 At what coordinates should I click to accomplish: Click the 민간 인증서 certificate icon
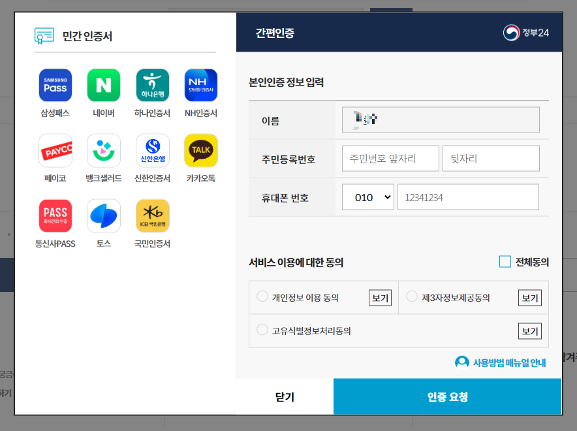point(44,36)
